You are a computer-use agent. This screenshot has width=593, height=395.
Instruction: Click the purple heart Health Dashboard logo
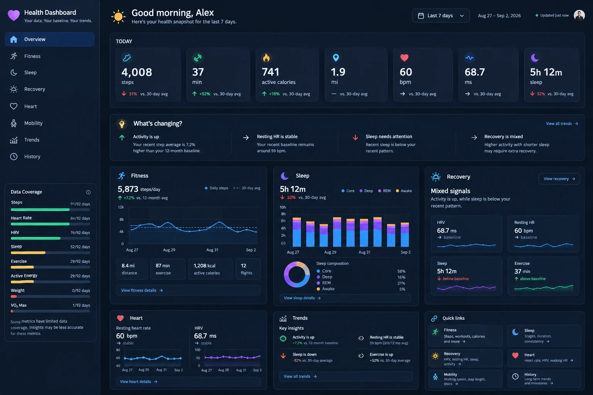pyautogui.click(x=14, y=15)
